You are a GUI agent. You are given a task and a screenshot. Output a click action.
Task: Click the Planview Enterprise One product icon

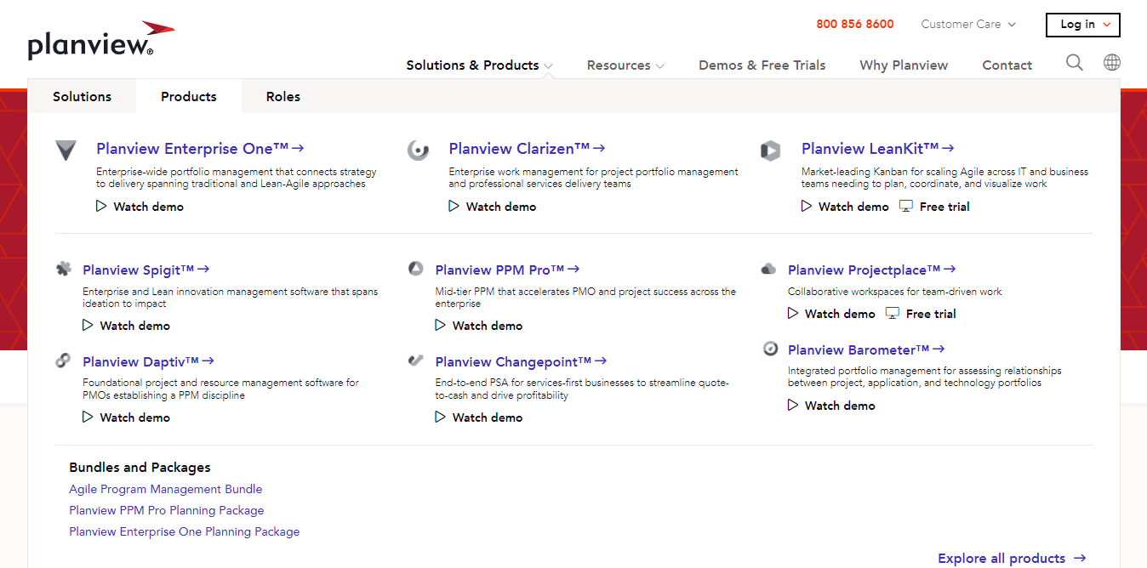[x=66, y=151]
